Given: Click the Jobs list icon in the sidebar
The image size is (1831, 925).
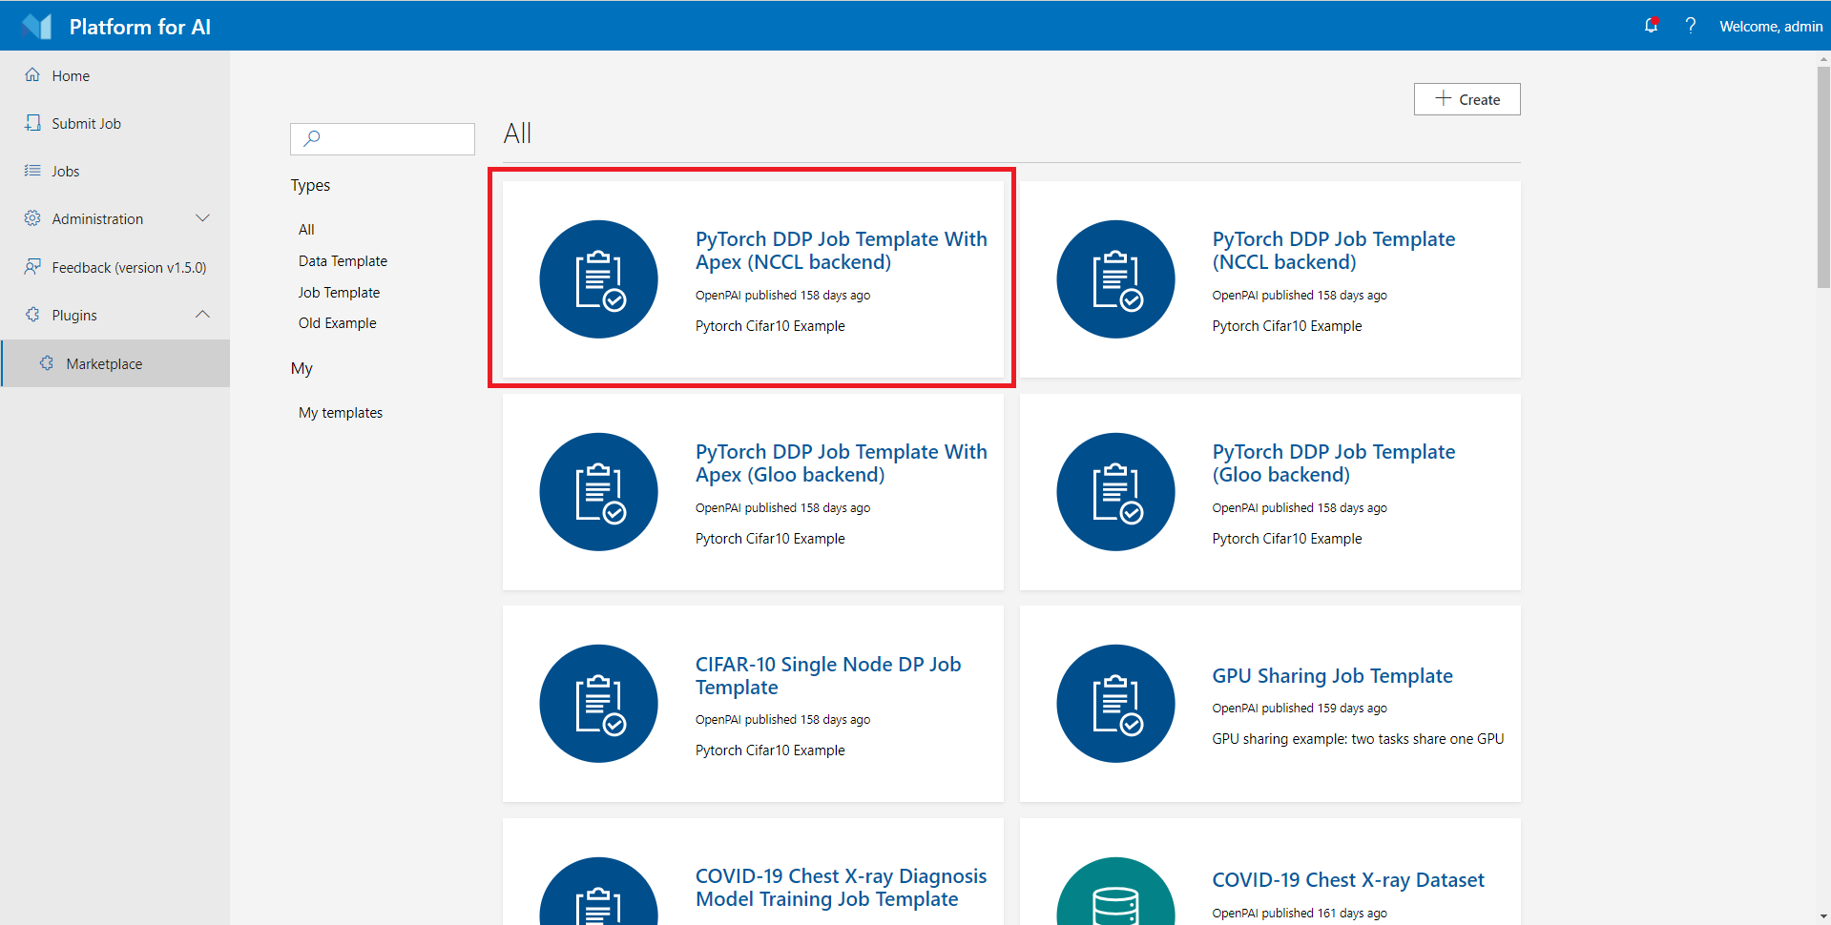Looking at the screenshot, I should [32, 171].
